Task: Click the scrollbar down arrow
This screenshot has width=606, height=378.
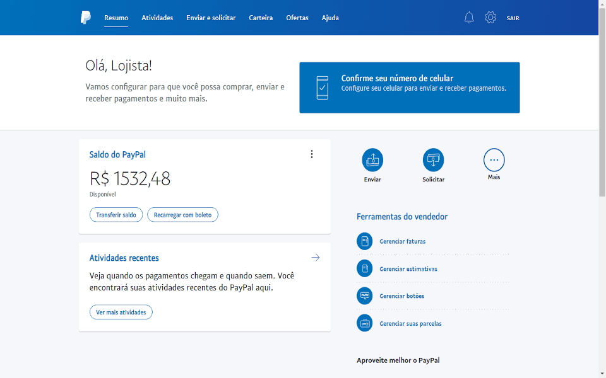Action: pyautogui.click(x=602, y=374)
